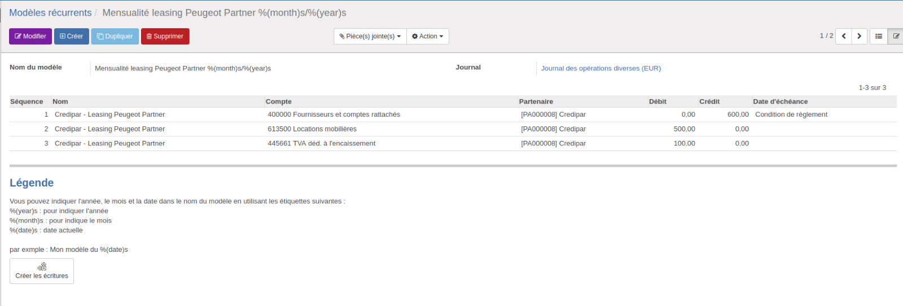Sort the table by Séquence column

[x=27, y=101]
